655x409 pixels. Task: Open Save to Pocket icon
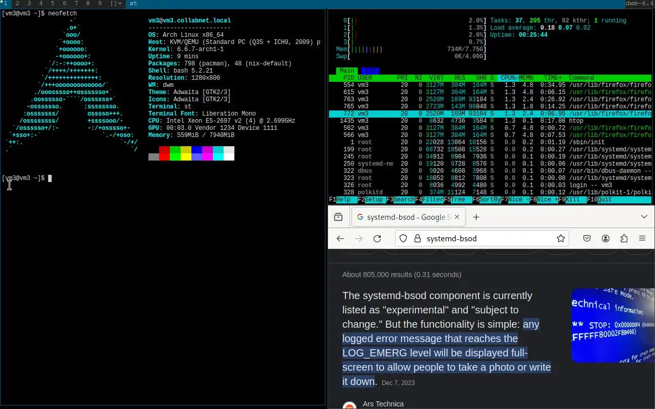pyautogui.click(x=587, y=238)
